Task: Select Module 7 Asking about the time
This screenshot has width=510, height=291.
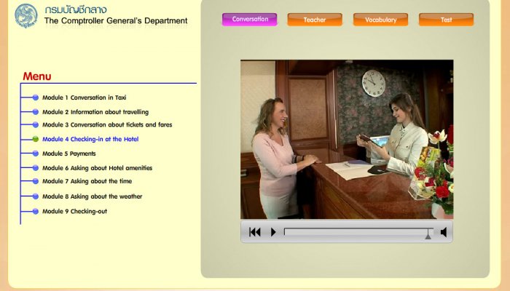Action: (x=87, y=181)
